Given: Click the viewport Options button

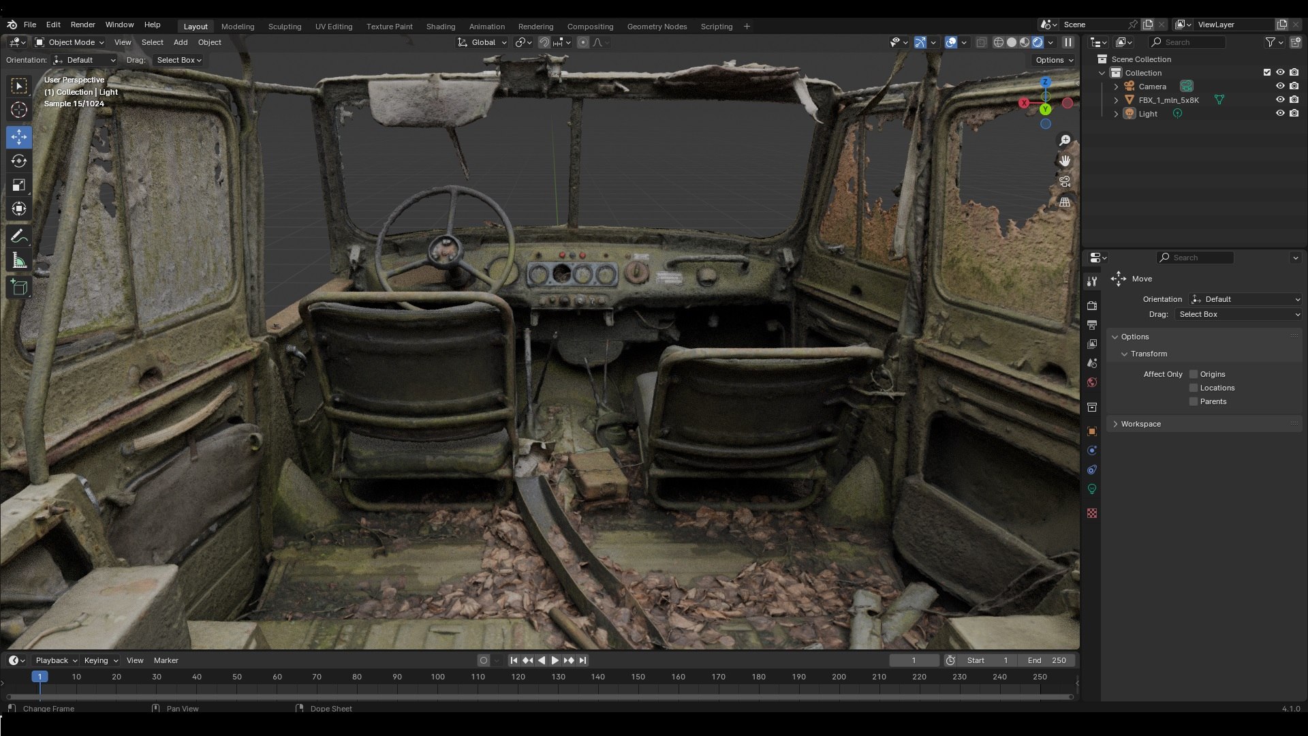Looking at the screenshot, I should tap(1054, 60).
